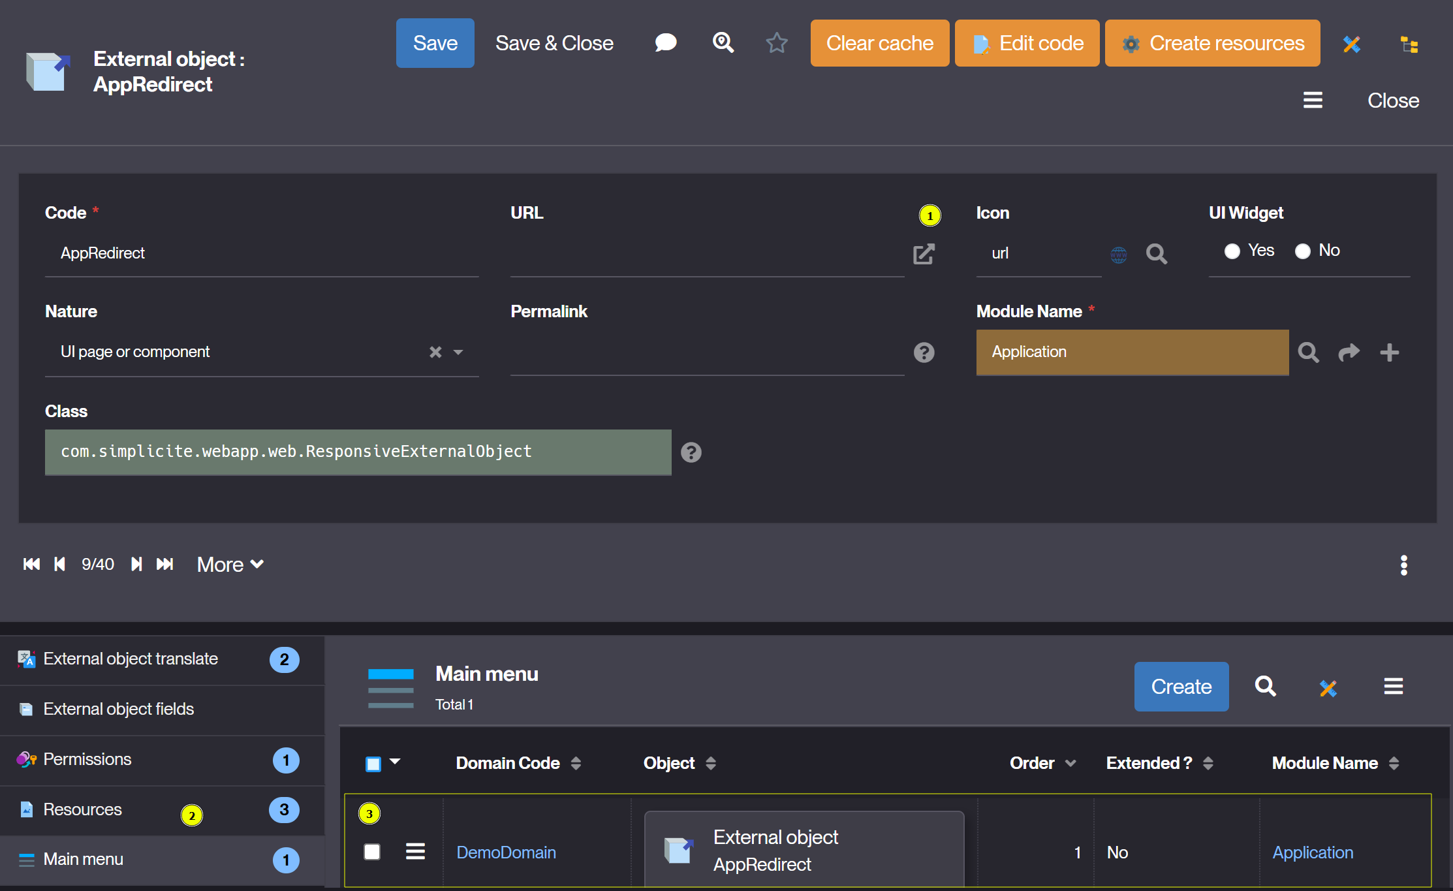The width and height of the screenshot is (1453, 891).
Task: Expand the More dropdown
Action: [230, 564]
